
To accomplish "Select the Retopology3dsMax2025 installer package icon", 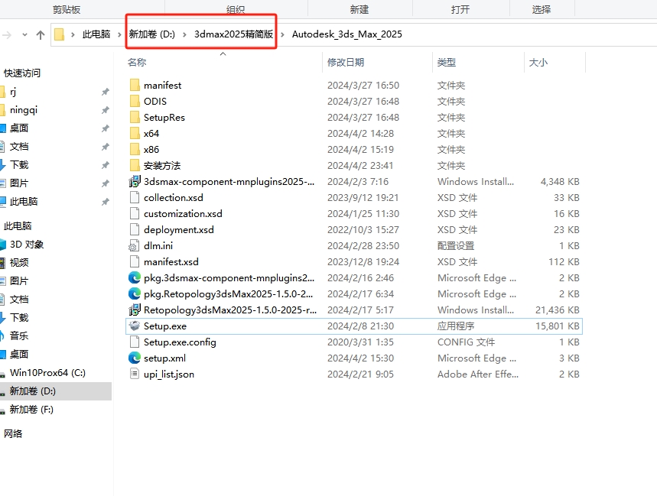I will point(135,310).
